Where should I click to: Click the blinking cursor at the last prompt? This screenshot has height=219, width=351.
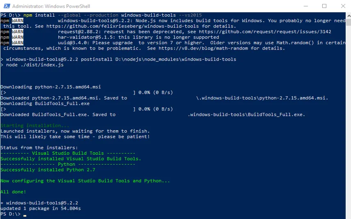click(25, 214)
